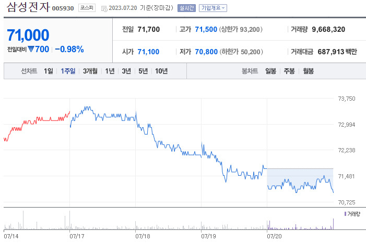Click the 73,750 y-axis label
The image size is (366, 243).
pyautogui.click(x=347, y=99)
